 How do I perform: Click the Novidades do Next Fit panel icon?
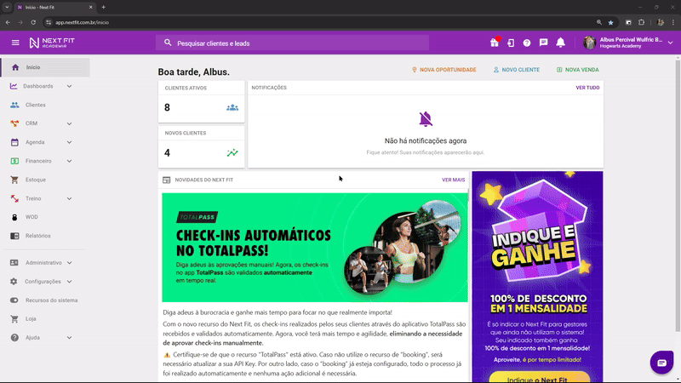(166, 180)
